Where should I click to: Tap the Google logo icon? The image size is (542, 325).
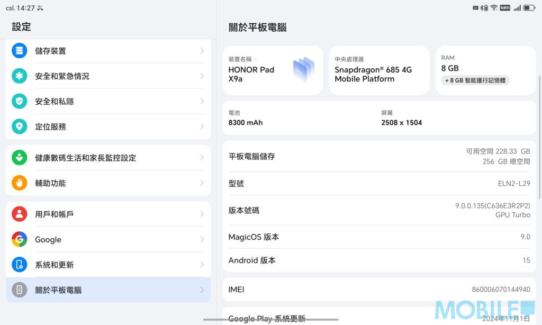tap(20, 239)
